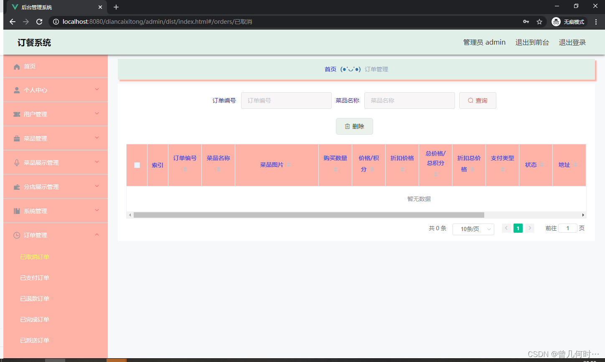Expand the 菜品展示管理 menu chevron

[97, 162]
